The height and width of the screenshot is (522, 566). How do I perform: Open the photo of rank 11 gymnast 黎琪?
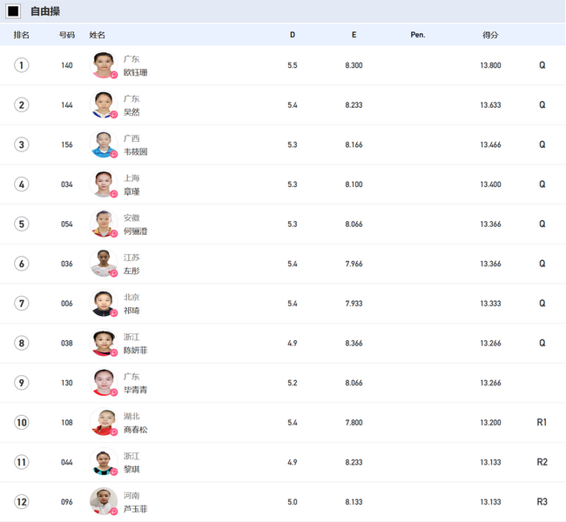tap(104, 462)
